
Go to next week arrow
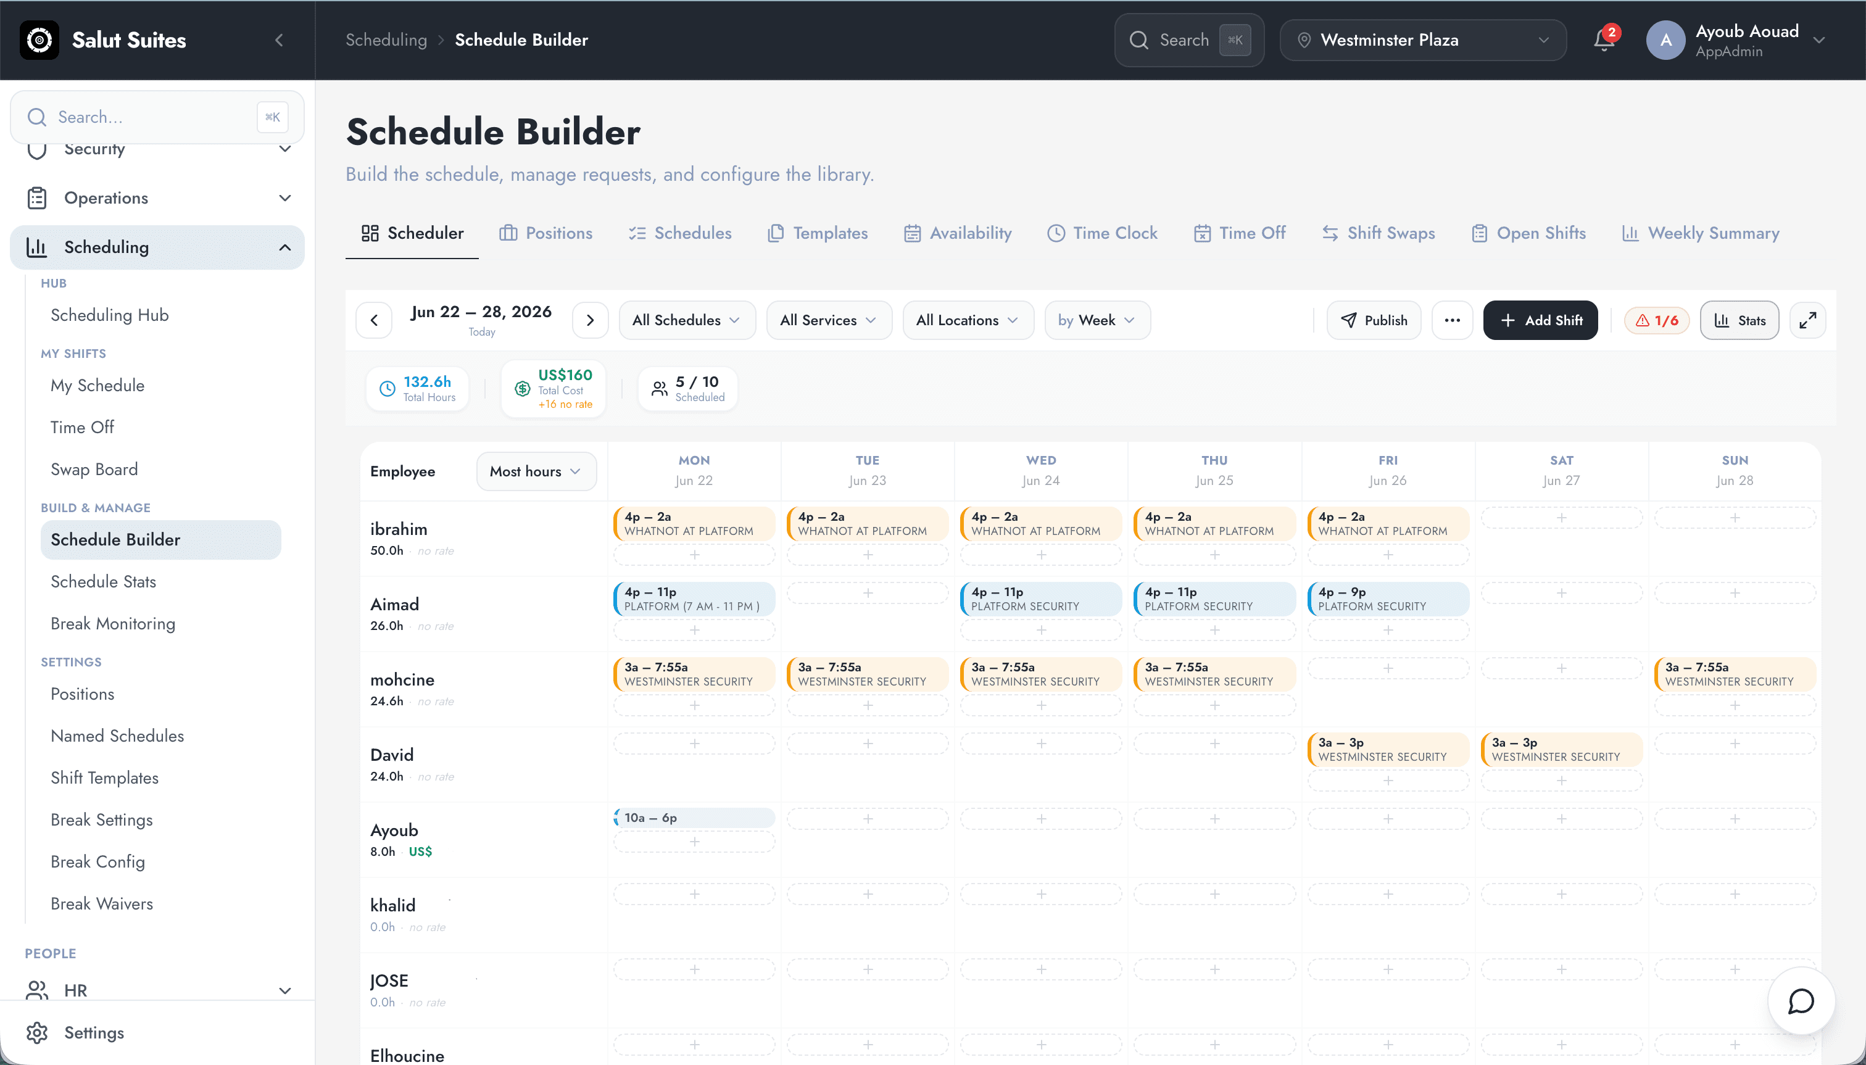(591, 320)
